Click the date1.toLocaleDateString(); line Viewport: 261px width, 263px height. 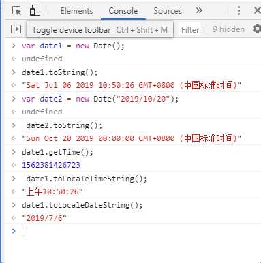pyautogui.click(x=82, y=205)
